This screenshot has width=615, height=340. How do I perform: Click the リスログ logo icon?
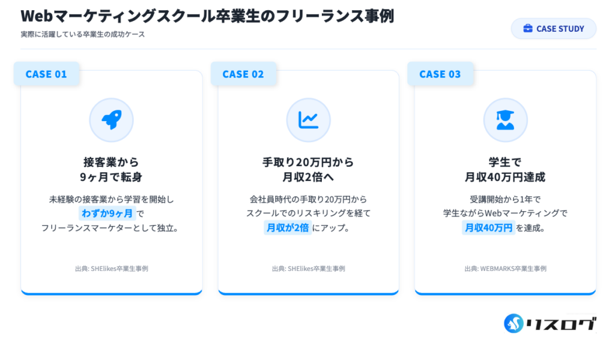514,323
